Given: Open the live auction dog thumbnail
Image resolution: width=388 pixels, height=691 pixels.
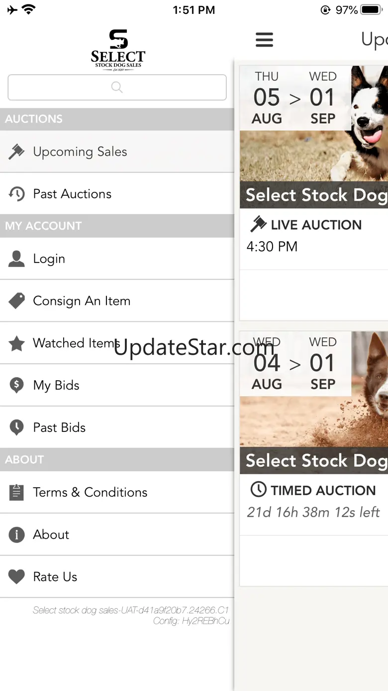Looking at the screenshot, I should (x=369, y=125).
